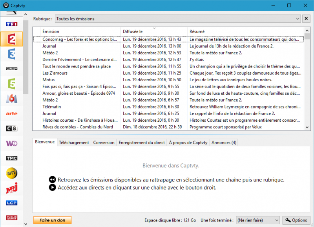Select Fais pas ci, fais pas ça row
The width and height of the screenshot is (314, 227).
(168, 86)
